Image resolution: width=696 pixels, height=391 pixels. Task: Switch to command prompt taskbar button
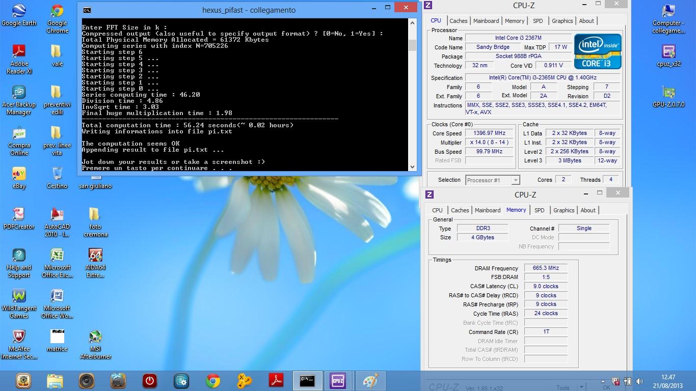click(x=307, y=381)
